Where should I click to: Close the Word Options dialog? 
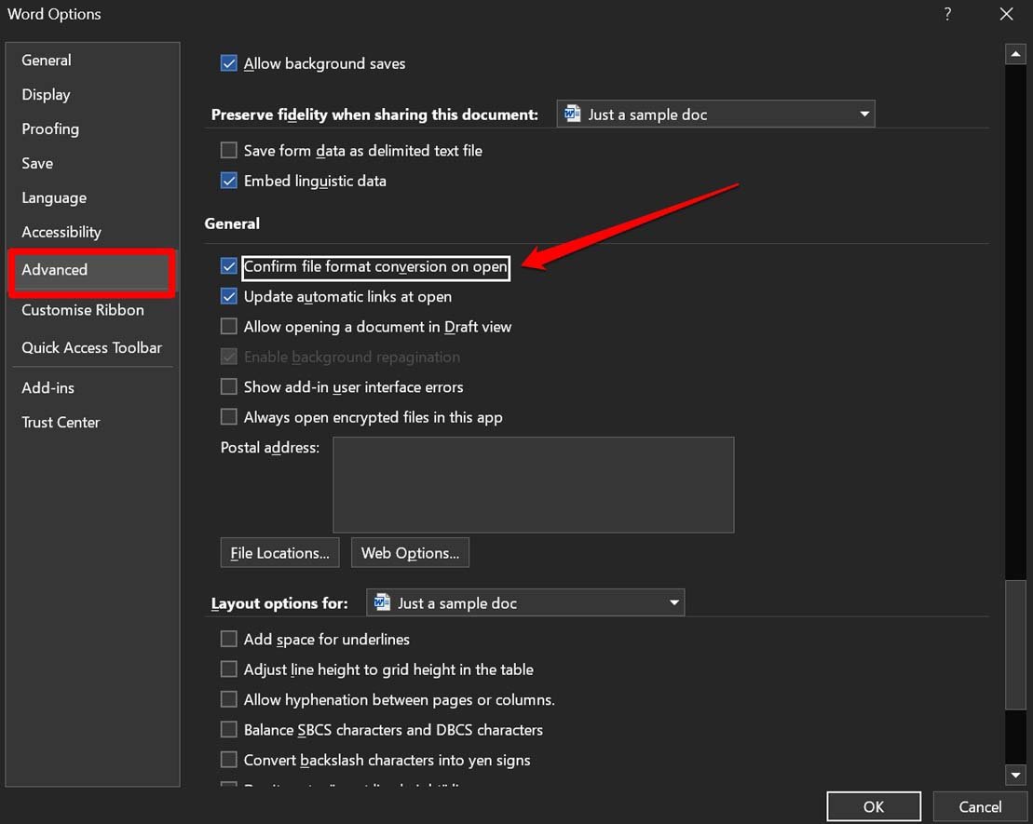tap(1006, 14)
